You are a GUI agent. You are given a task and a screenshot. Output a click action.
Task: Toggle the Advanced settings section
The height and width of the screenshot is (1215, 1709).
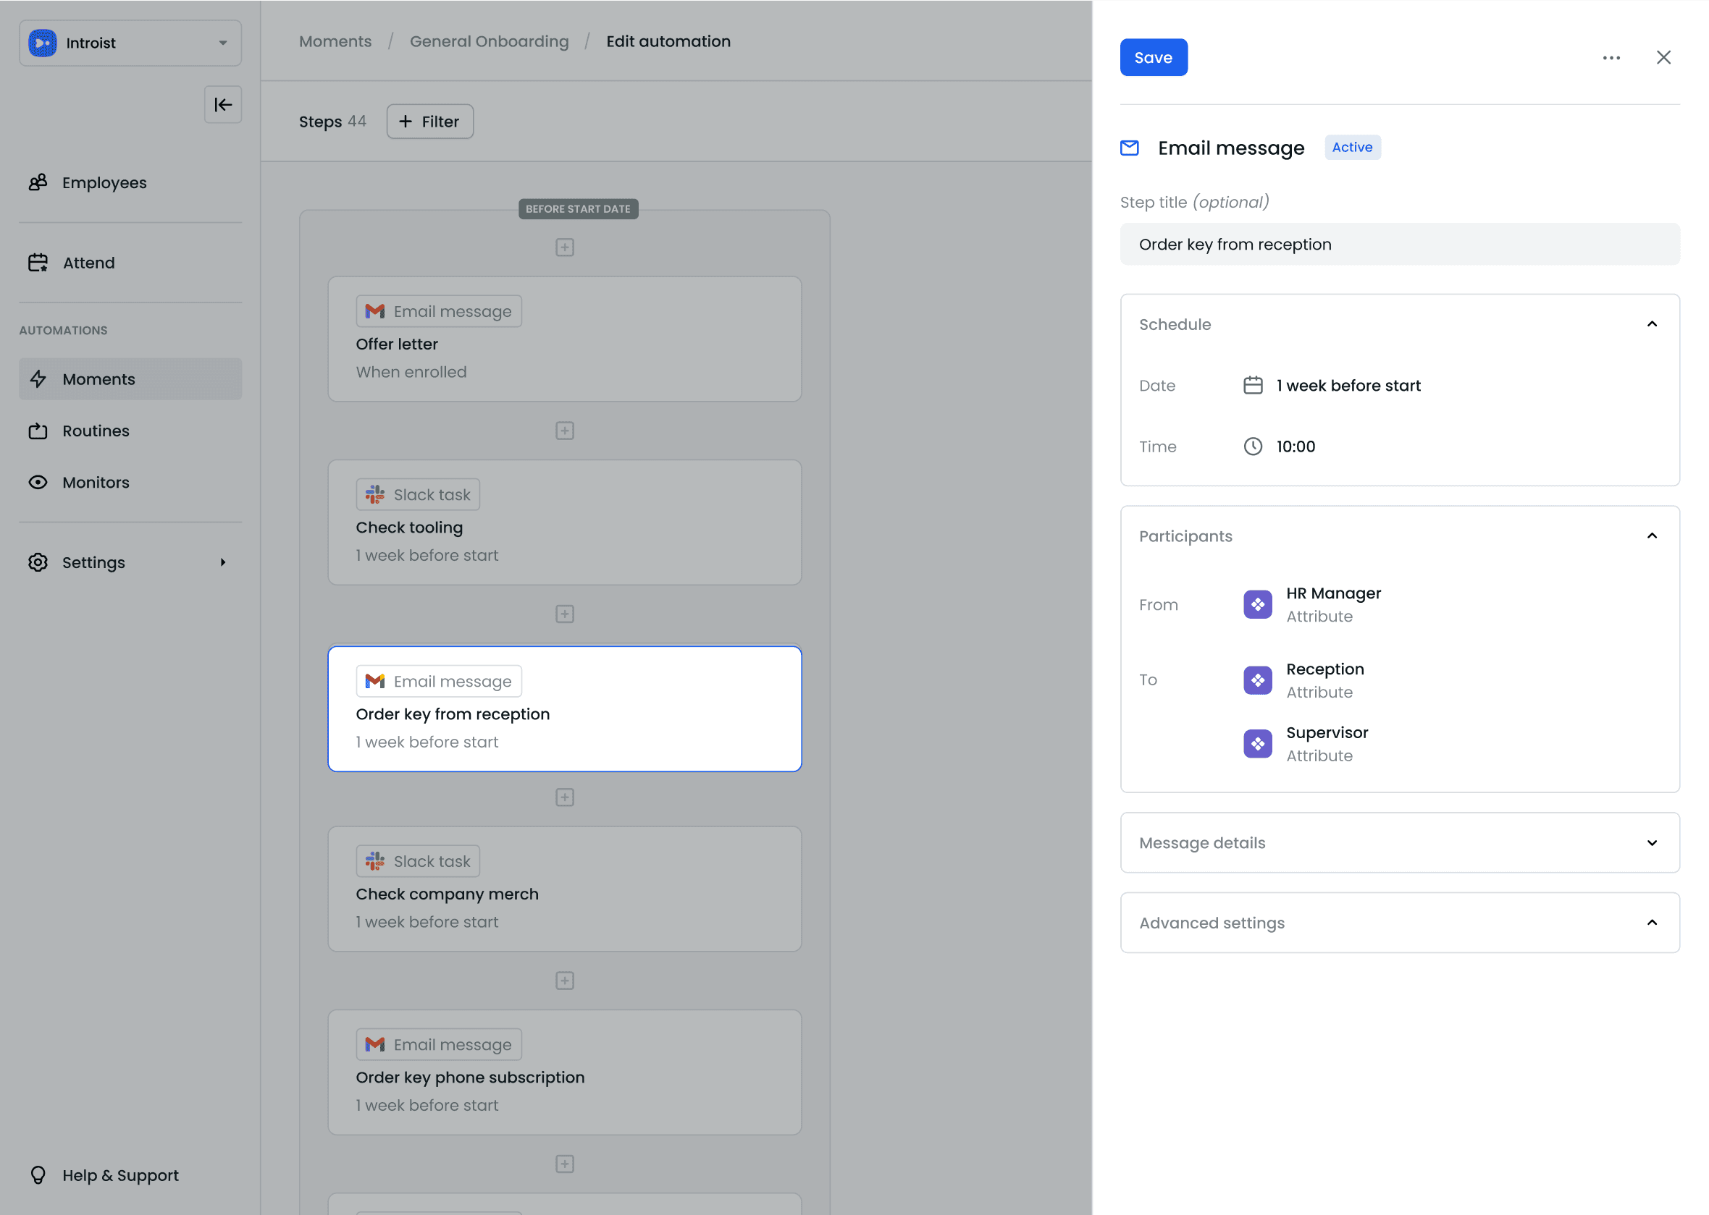pyautogui.click(x=1651, y=923)
